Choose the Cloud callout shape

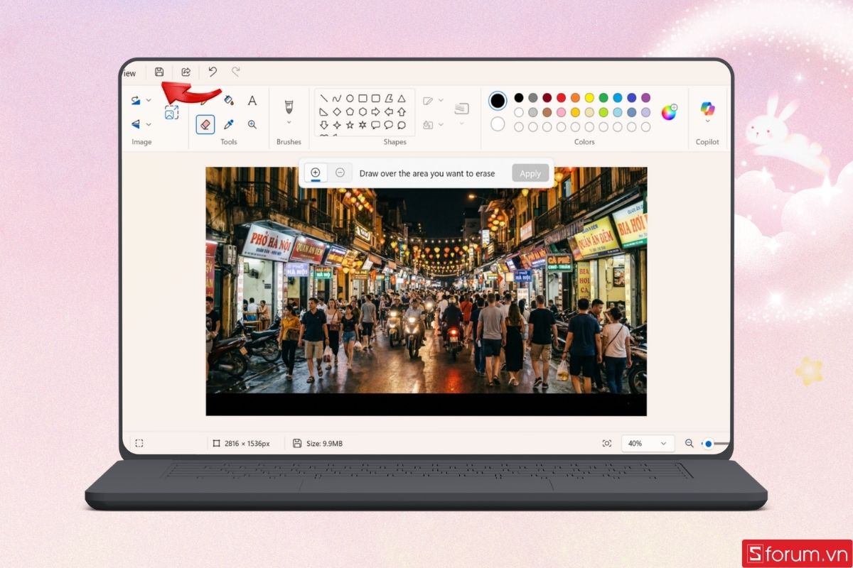(x=402, y=125)
